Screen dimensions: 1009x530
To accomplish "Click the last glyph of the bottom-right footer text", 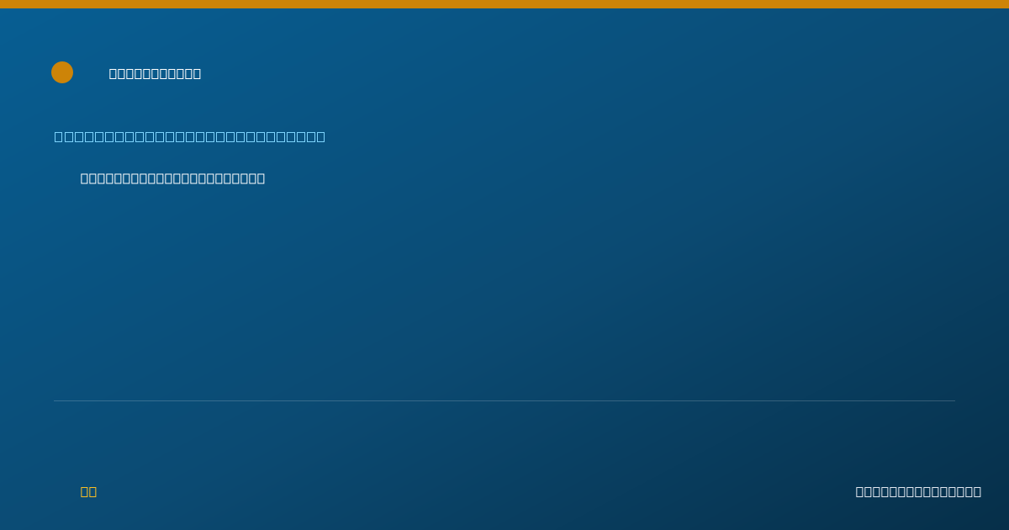I will [977, 491].
